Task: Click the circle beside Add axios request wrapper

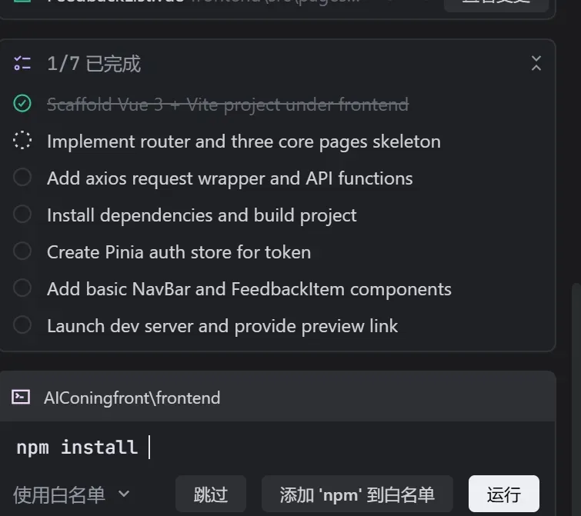Action: click(22, 178)
